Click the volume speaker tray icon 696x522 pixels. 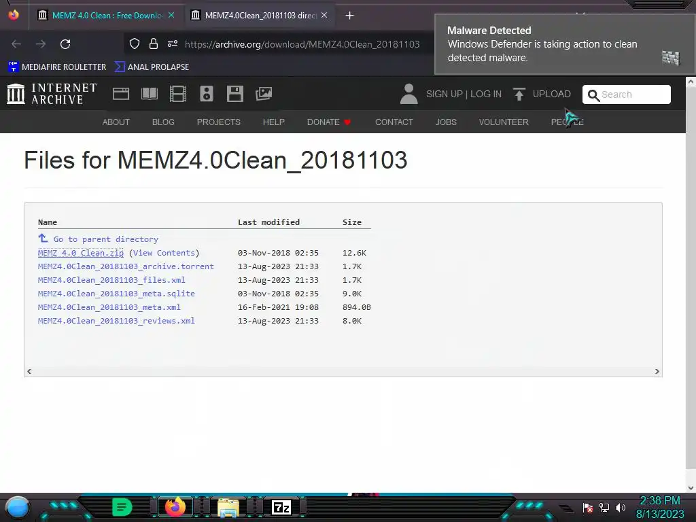(621, 507)
